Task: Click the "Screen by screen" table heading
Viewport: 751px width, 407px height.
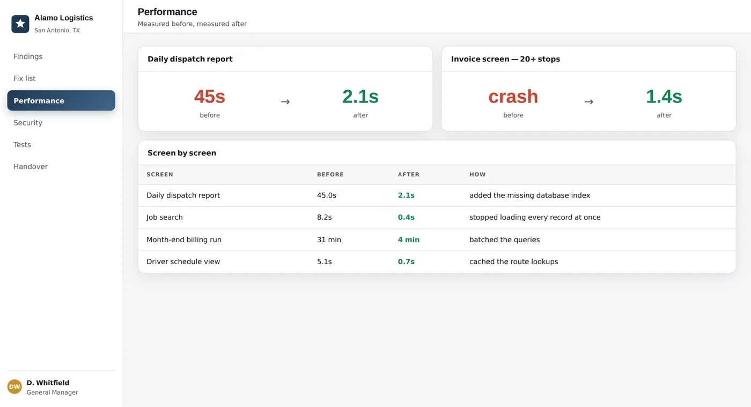Action: pyautogui.click(x=182, y=153)
